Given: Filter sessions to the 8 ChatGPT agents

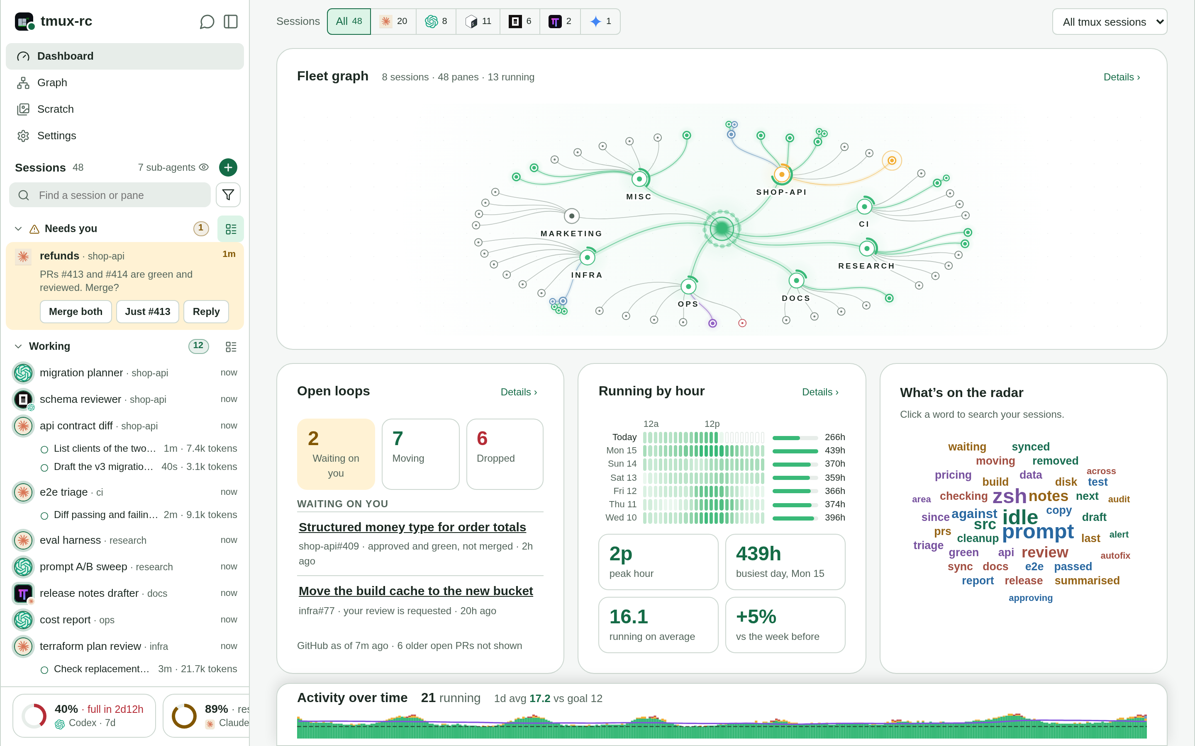Looking at the screenshot, I should (436, 22).
